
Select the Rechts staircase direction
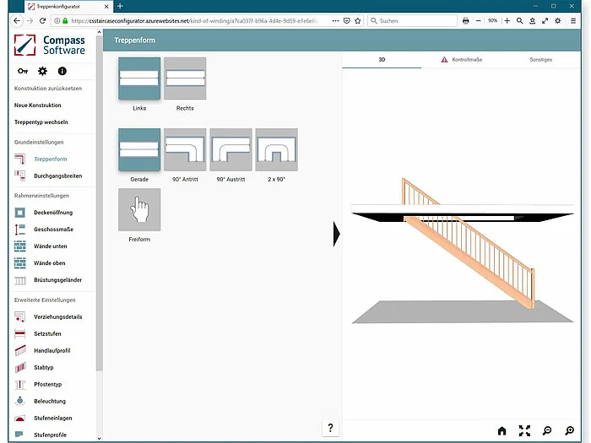coord(185,78)
